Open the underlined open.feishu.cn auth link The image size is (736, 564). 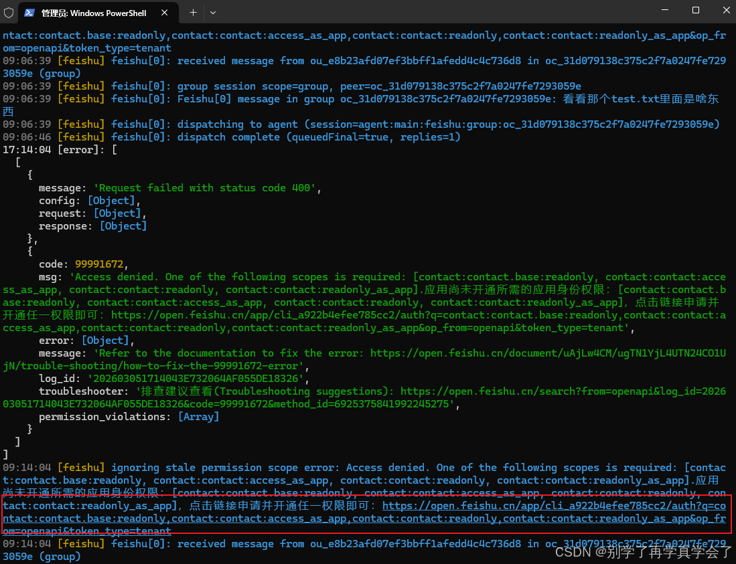pyautogui.click(x=364, y=519)
